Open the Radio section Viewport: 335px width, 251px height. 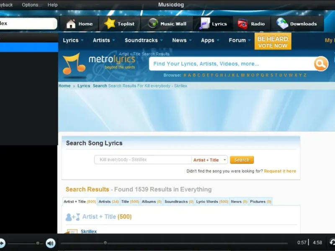point(251,24)
